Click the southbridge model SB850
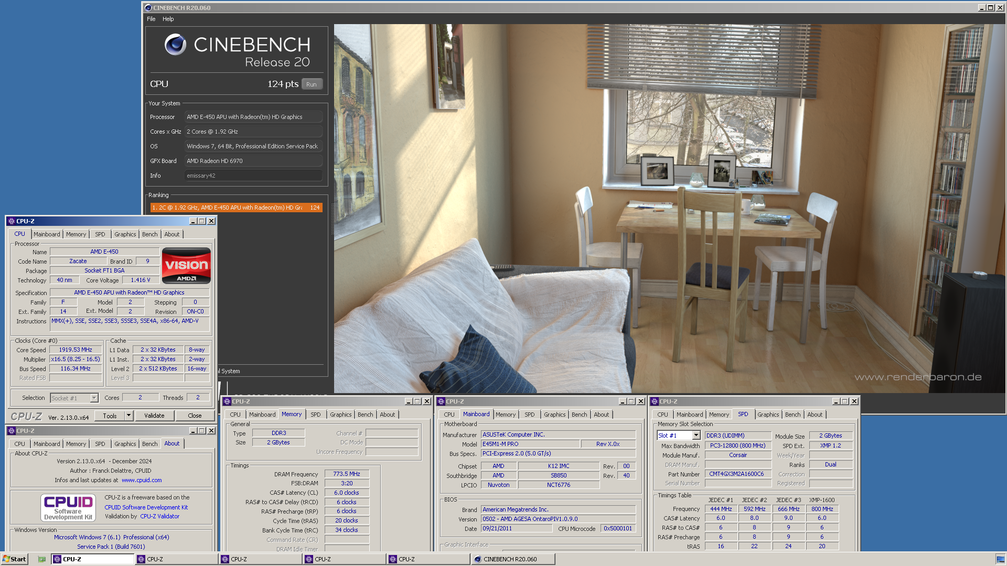The width and height of the screenshot is (1007, 566). pos(558,475)
